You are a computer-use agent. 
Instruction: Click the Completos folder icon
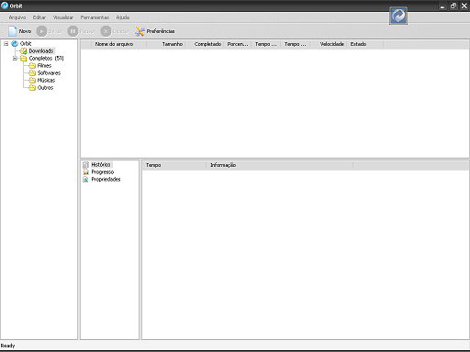[x=24, y=59]
